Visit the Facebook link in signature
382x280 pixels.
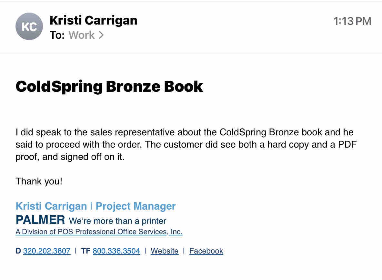point(206,251)
